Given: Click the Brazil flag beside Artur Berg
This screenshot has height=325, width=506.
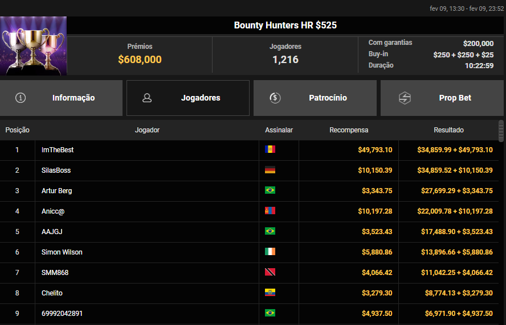Looking at the screenshot, I should tap(270, 190).
